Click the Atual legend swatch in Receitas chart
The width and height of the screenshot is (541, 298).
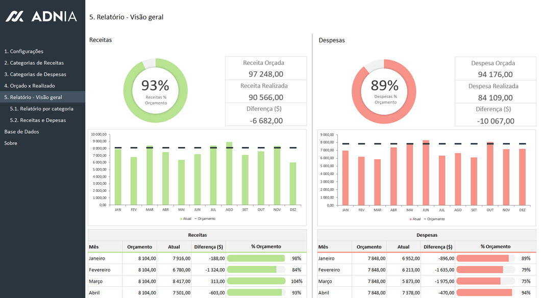[181, 219]
